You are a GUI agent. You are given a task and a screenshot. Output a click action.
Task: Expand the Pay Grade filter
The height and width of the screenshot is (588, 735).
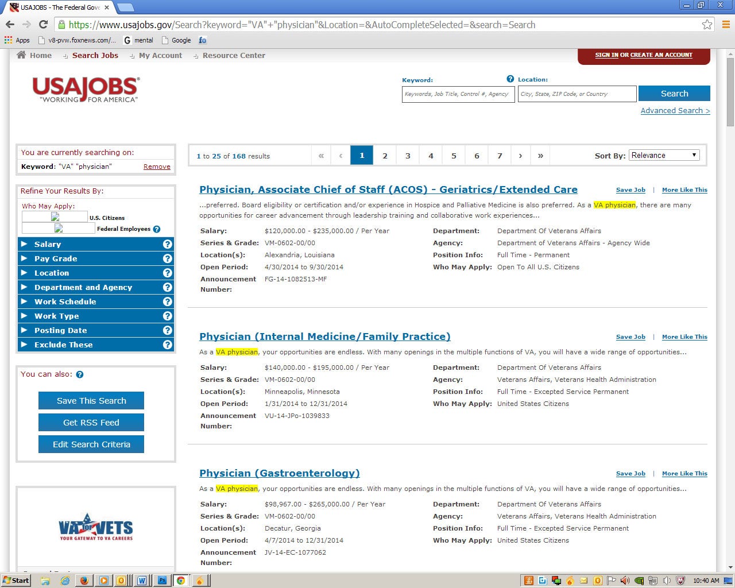[x=95, y=258]
